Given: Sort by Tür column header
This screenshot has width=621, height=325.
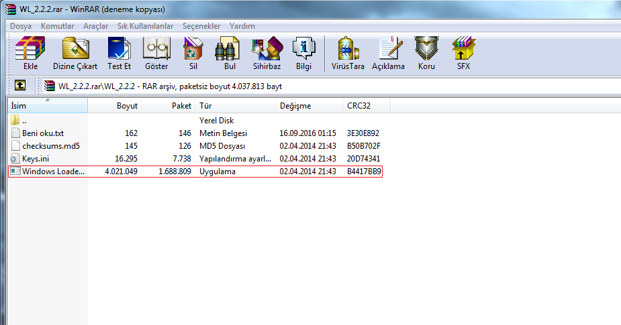Looking at the screenshot, I should tap(235, 106).
